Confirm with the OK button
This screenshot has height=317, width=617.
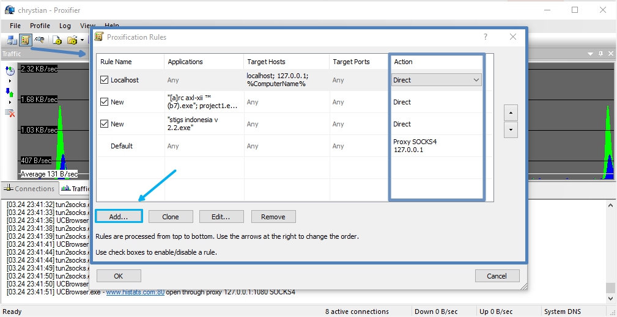click(119, 275)
